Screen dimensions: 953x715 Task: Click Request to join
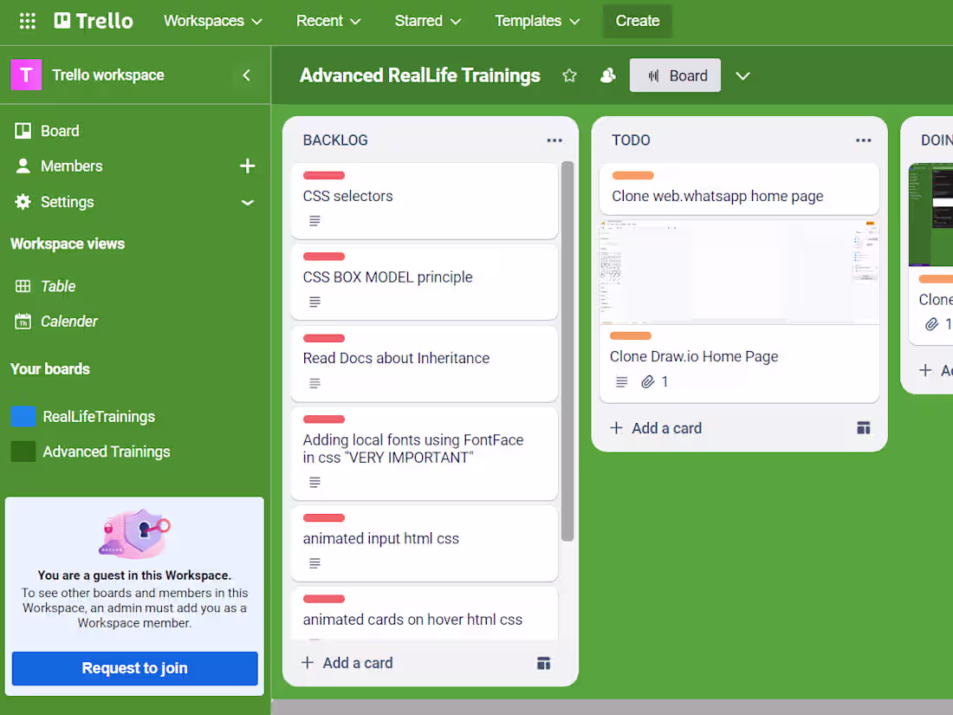tap(133, 668)
